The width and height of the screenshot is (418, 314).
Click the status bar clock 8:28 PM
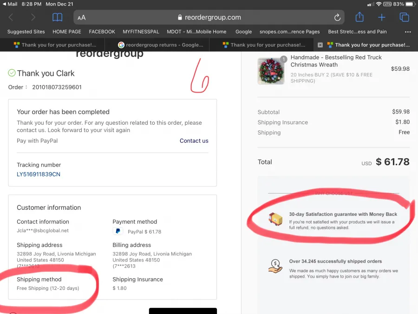(x=32, y=4)
